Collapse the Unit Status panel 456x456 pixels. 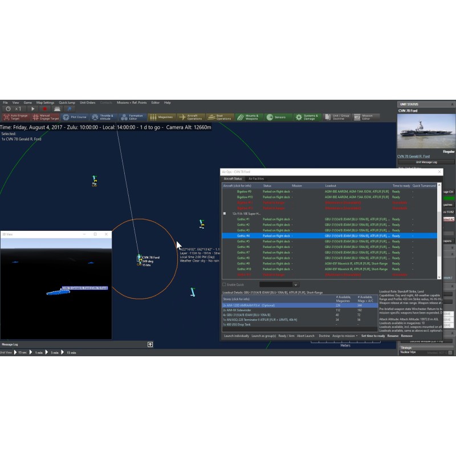tap(452, 104)
